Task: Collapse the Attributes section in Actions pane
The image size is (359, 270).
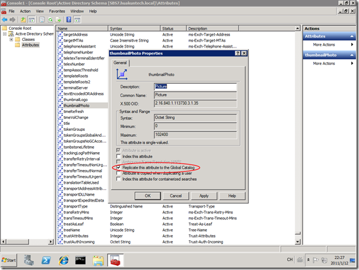Action: pyautogui.click(x=352, y=36)
